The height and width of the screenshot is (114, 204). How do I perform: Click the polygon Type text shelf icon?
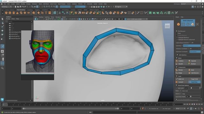click(x=46, y=13)
